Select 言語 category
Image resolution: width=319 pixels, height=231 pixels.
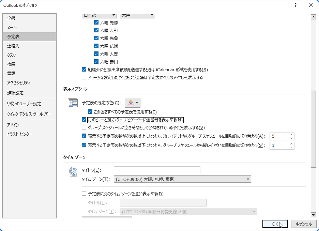(x=30, y=73)
